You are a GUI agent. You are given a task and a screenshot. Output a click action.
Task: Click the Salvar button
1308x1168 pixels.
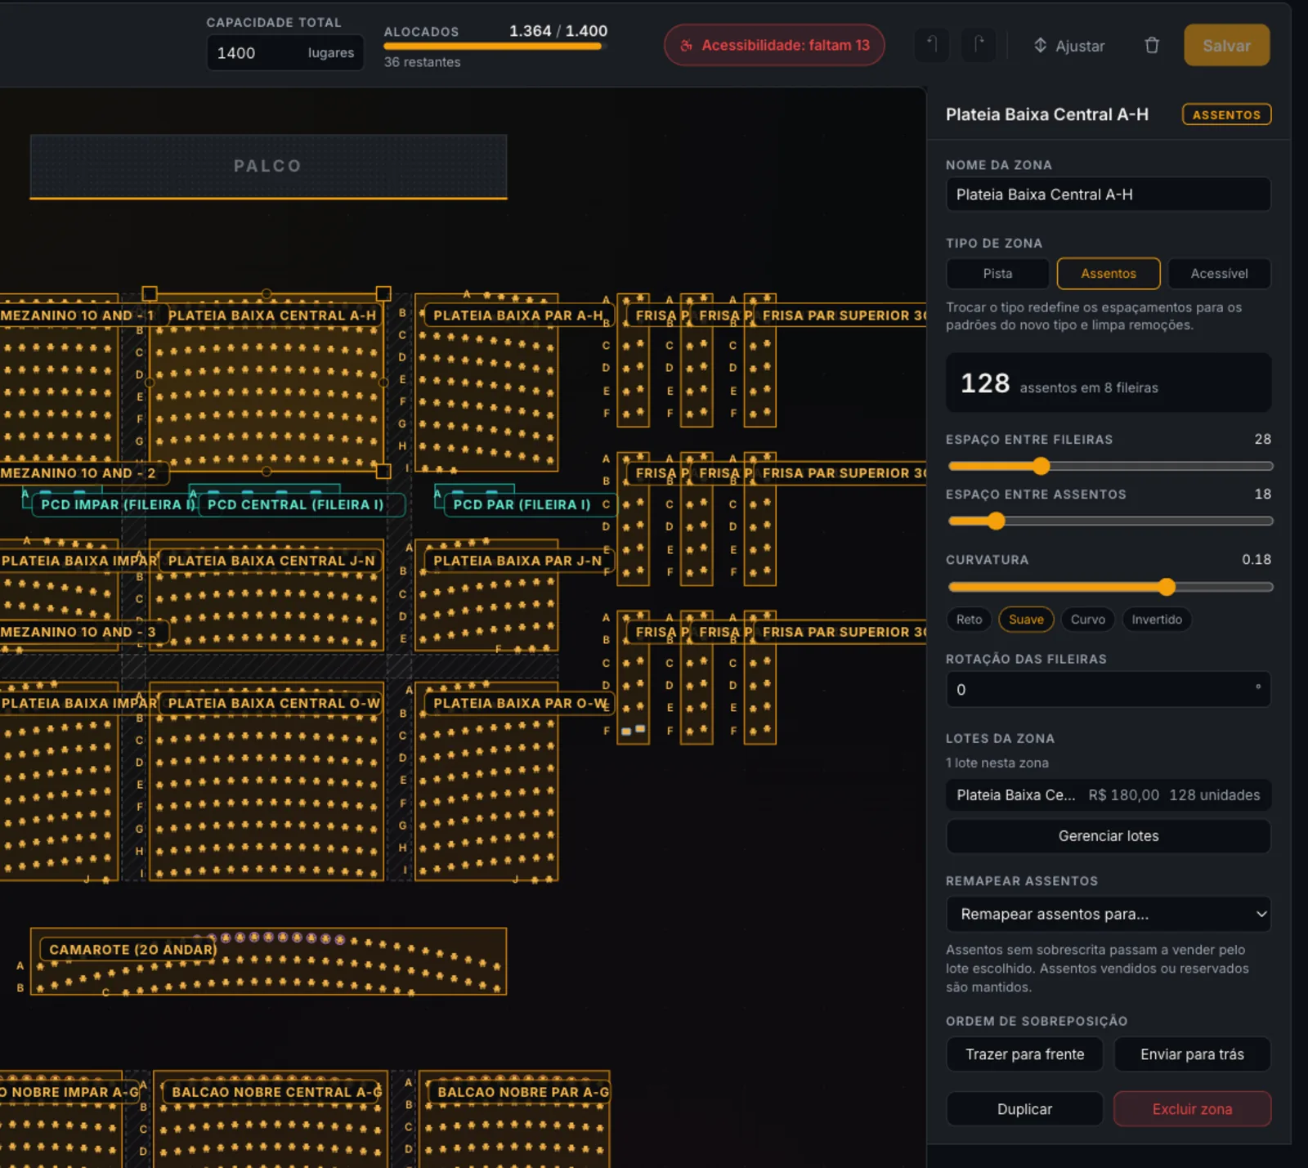coord(1226,46)
